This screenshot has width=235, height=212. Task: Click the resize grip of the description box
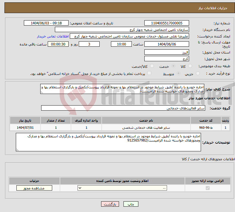click(42, 92)
